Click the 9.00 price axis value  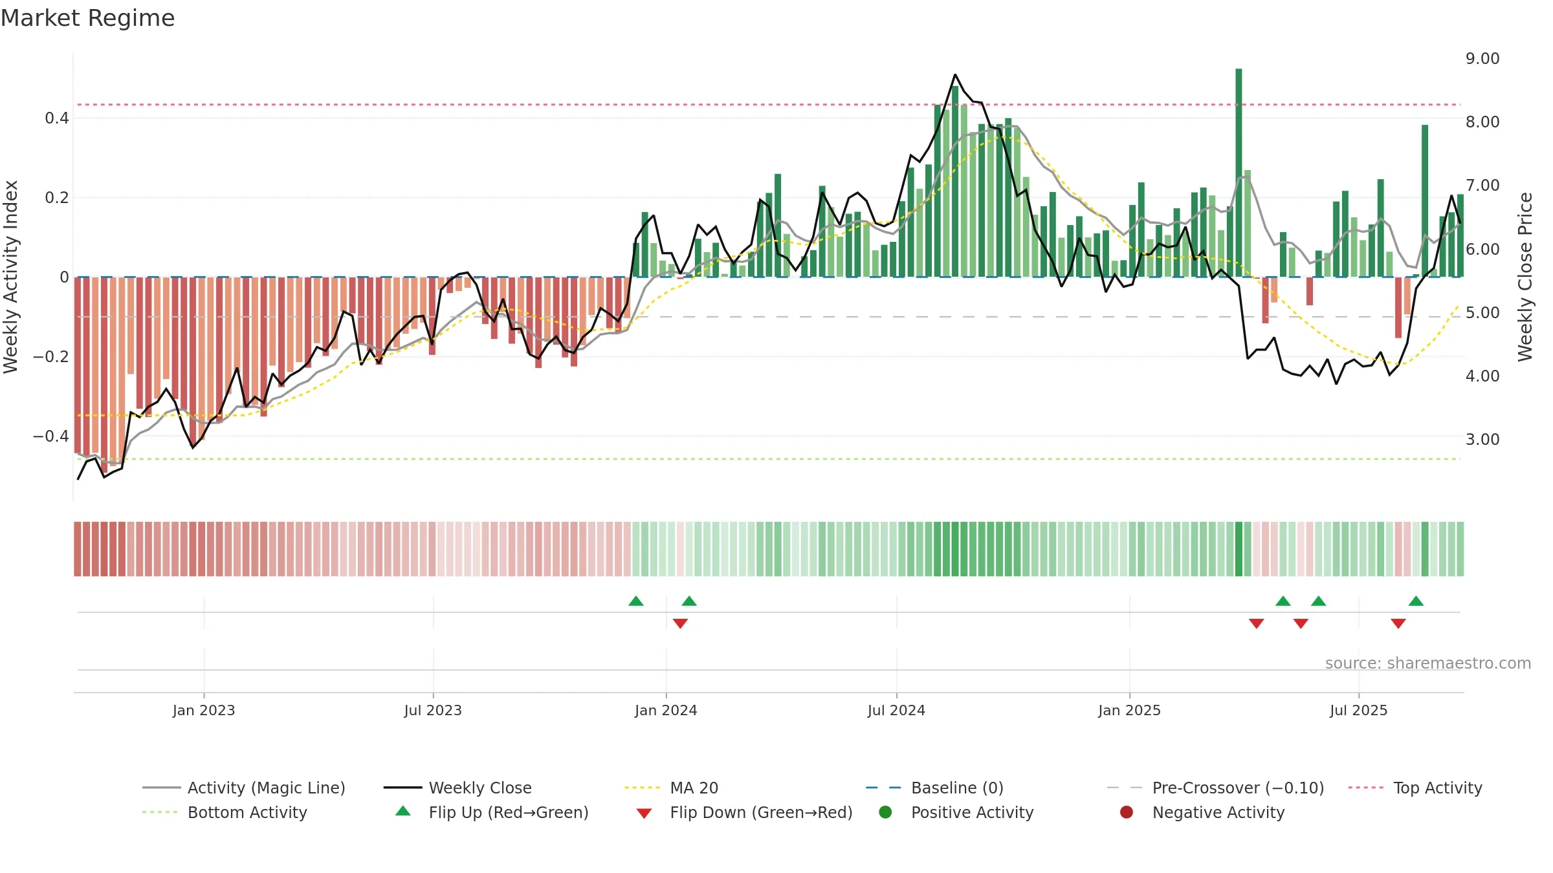[1482, 58]
